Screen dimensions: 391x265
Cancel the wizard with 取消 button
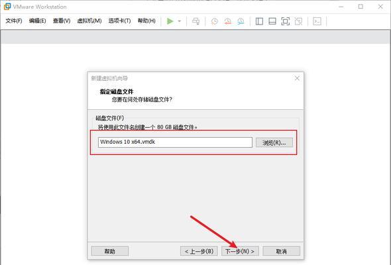[281, 251]
